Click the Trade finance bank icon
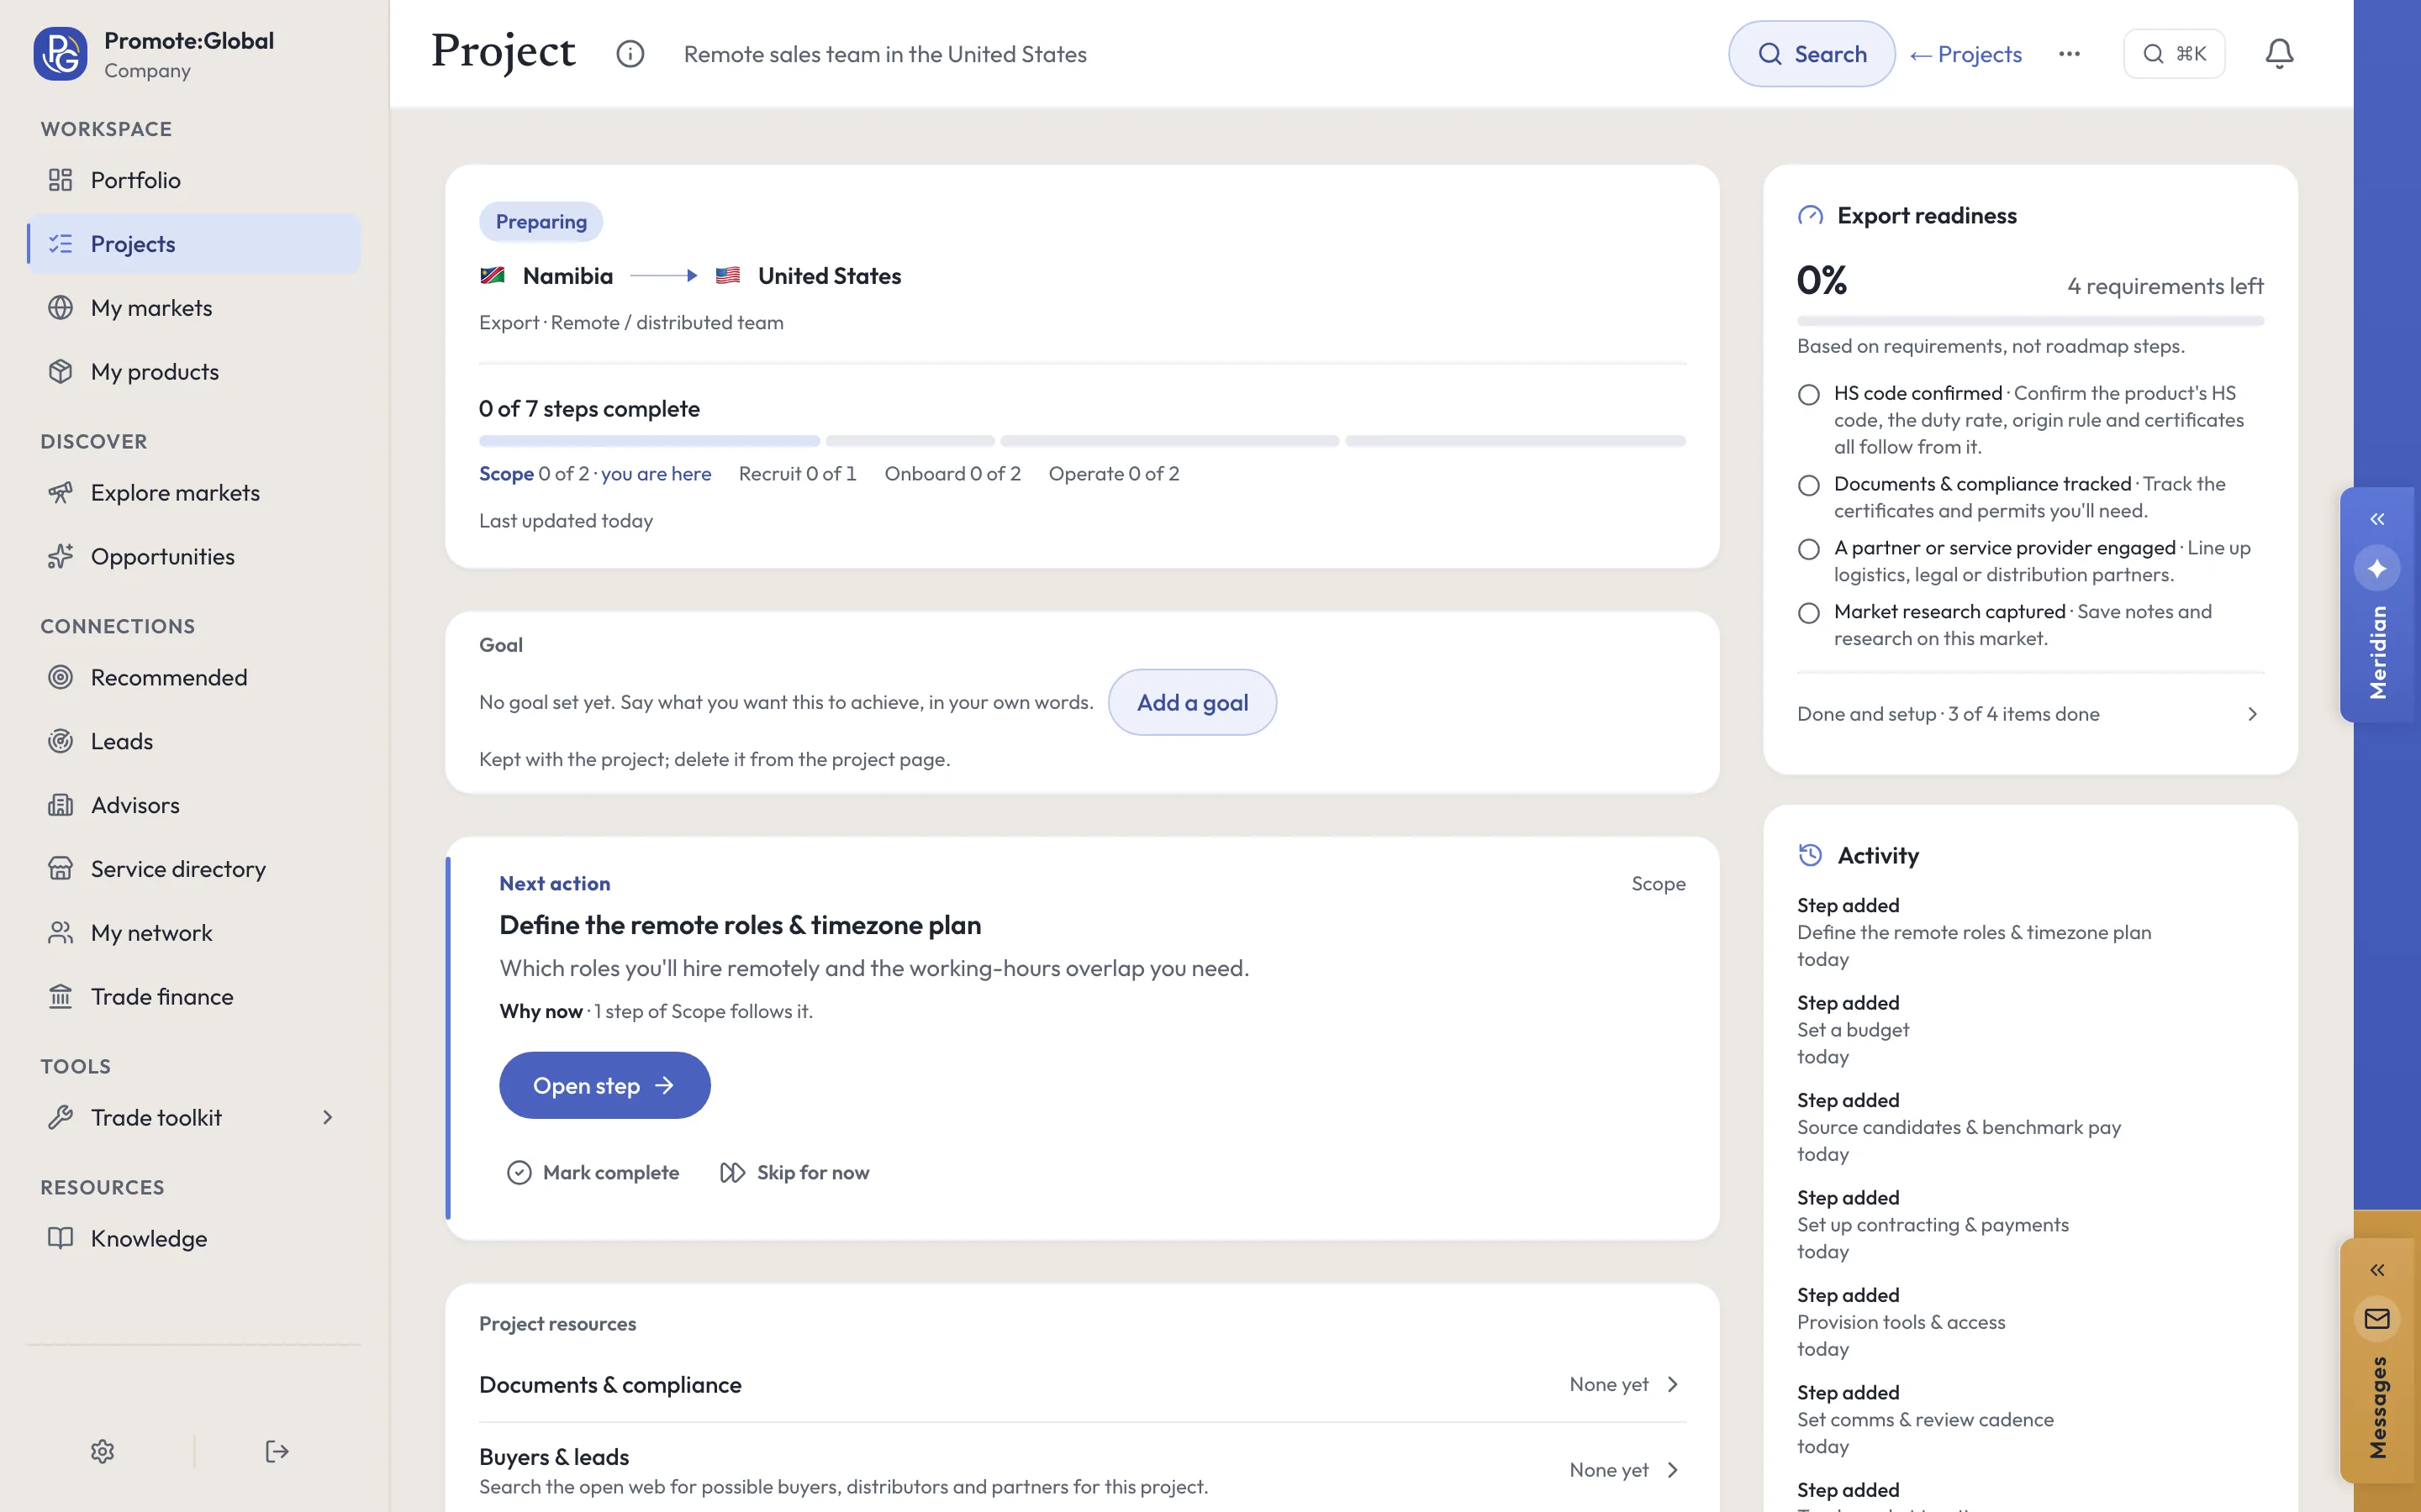The width and height of the screenshot is (2421, 1512). coord(61,996)
